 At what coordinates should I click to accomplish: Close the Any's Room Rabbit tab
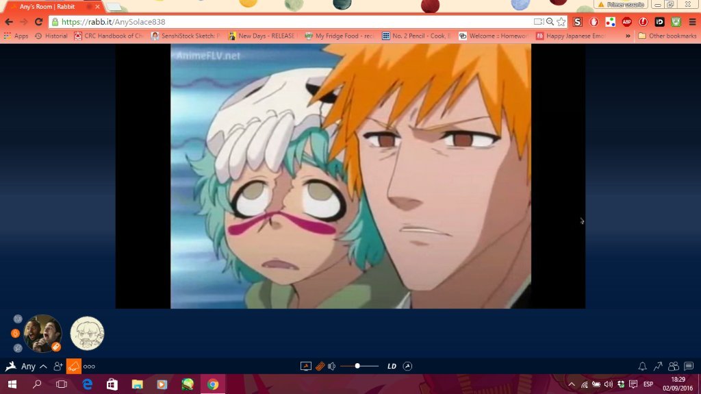(x=97, y=7)
